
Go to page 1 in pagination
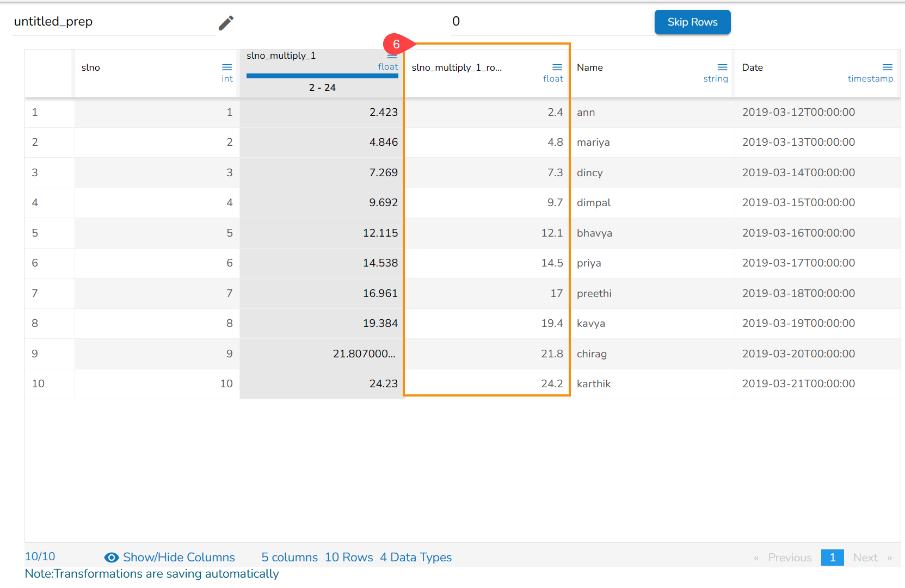pos(832,558)
